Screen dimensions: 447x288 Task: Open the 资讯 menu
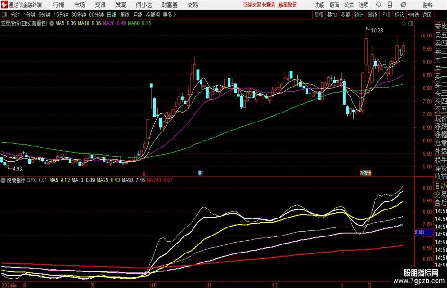click(100, 5)
